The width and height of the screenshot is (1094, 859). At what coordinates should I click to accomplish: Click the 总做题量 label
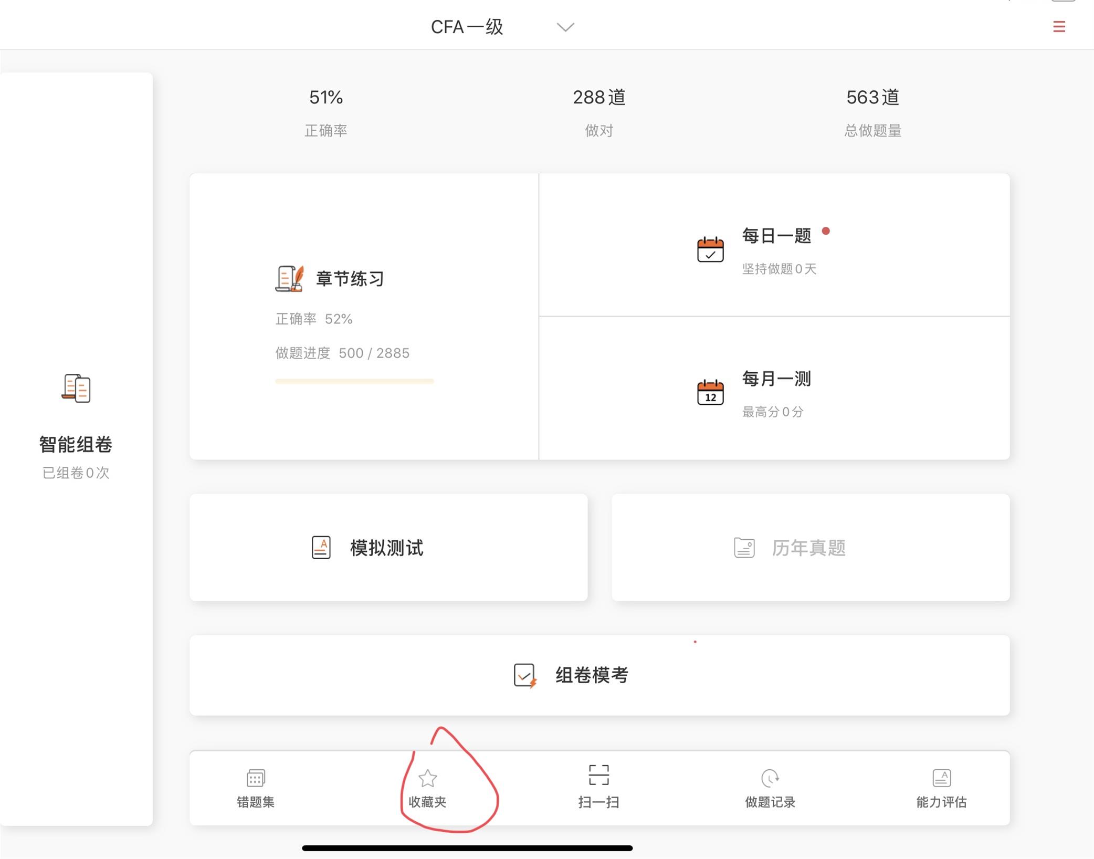coord(872,131)
